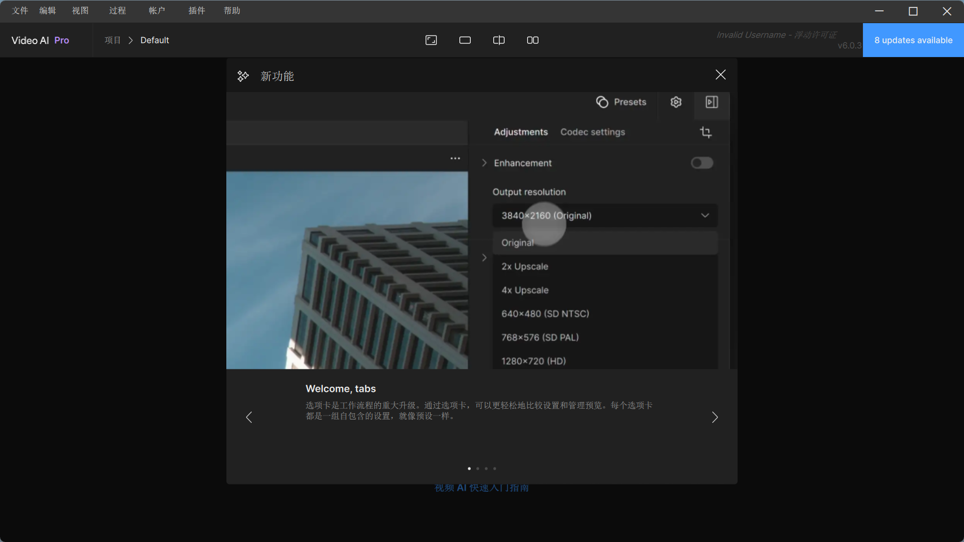Click the crop tool icon
Image resolution: width=964 pixels, height=542 pixels.
tap(706, 132)
